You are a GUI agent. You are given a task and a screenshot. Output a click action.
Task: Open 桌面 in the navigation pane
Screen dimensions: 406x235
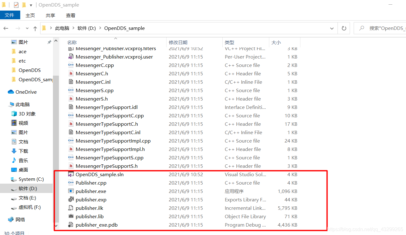click(x=23, y=170)
